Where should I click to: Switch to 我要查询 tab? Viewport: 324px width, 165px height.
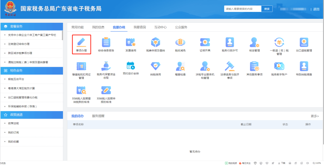(140, 27)
